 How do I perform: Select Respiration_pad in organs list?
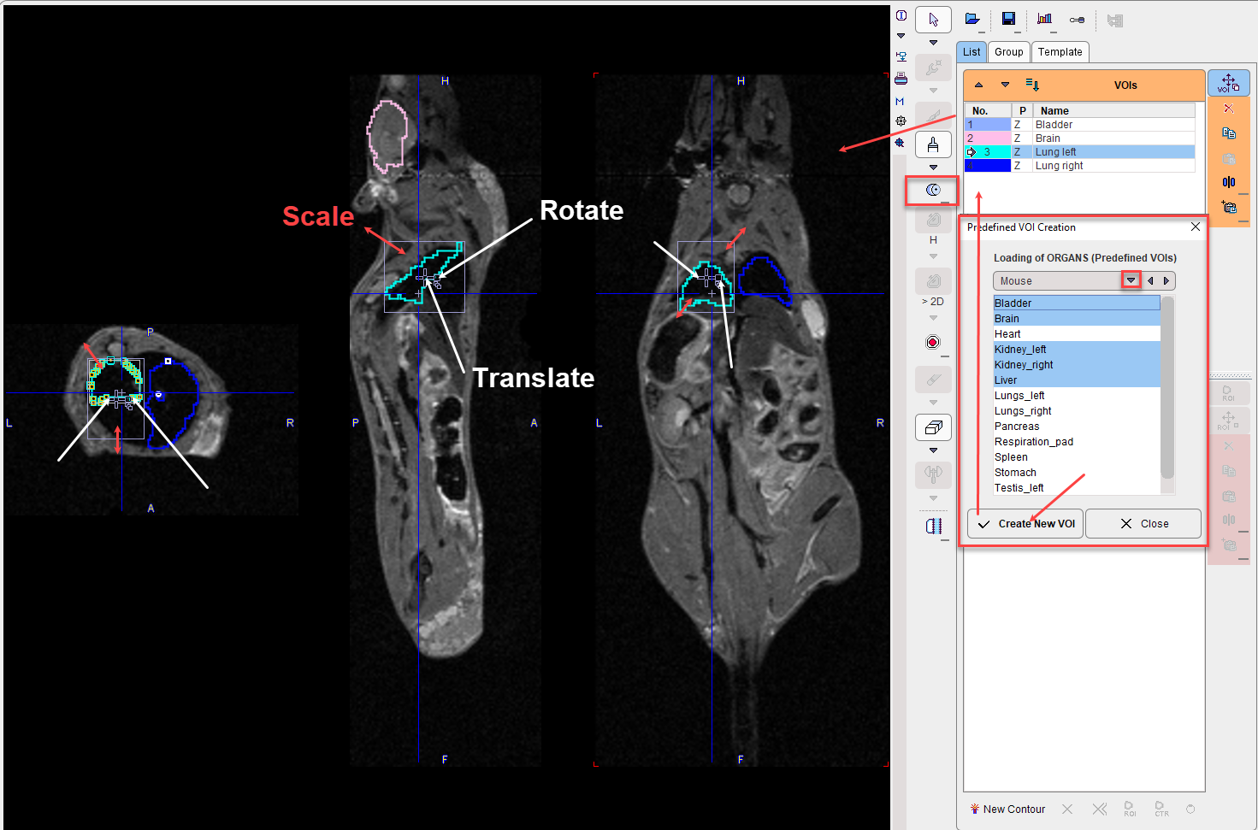pos(1077,442)
